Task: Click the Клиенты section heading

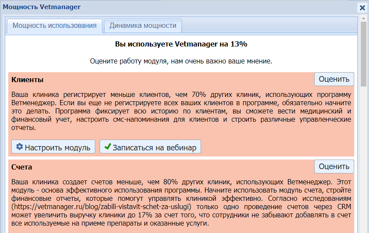Action: [27, 80]
